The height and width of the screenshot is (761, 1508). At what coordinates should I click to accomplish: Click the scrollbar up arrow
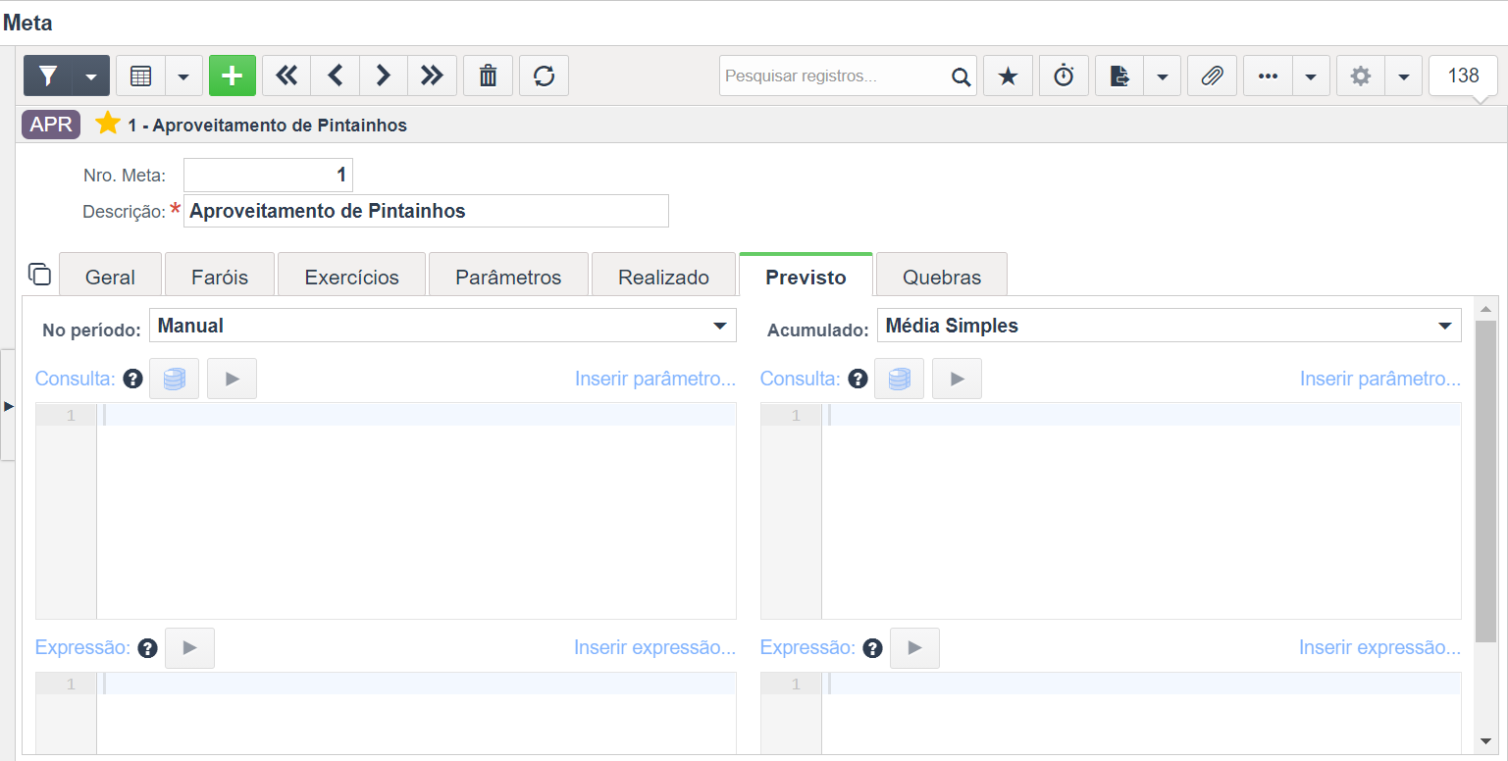1485,310
